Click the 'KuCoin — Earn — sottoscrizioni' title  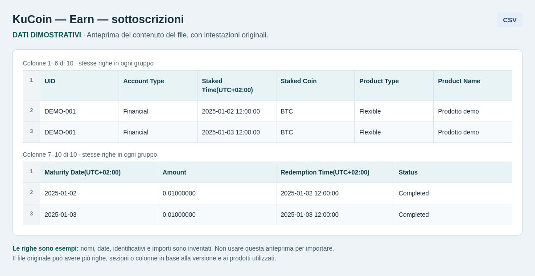98,19
